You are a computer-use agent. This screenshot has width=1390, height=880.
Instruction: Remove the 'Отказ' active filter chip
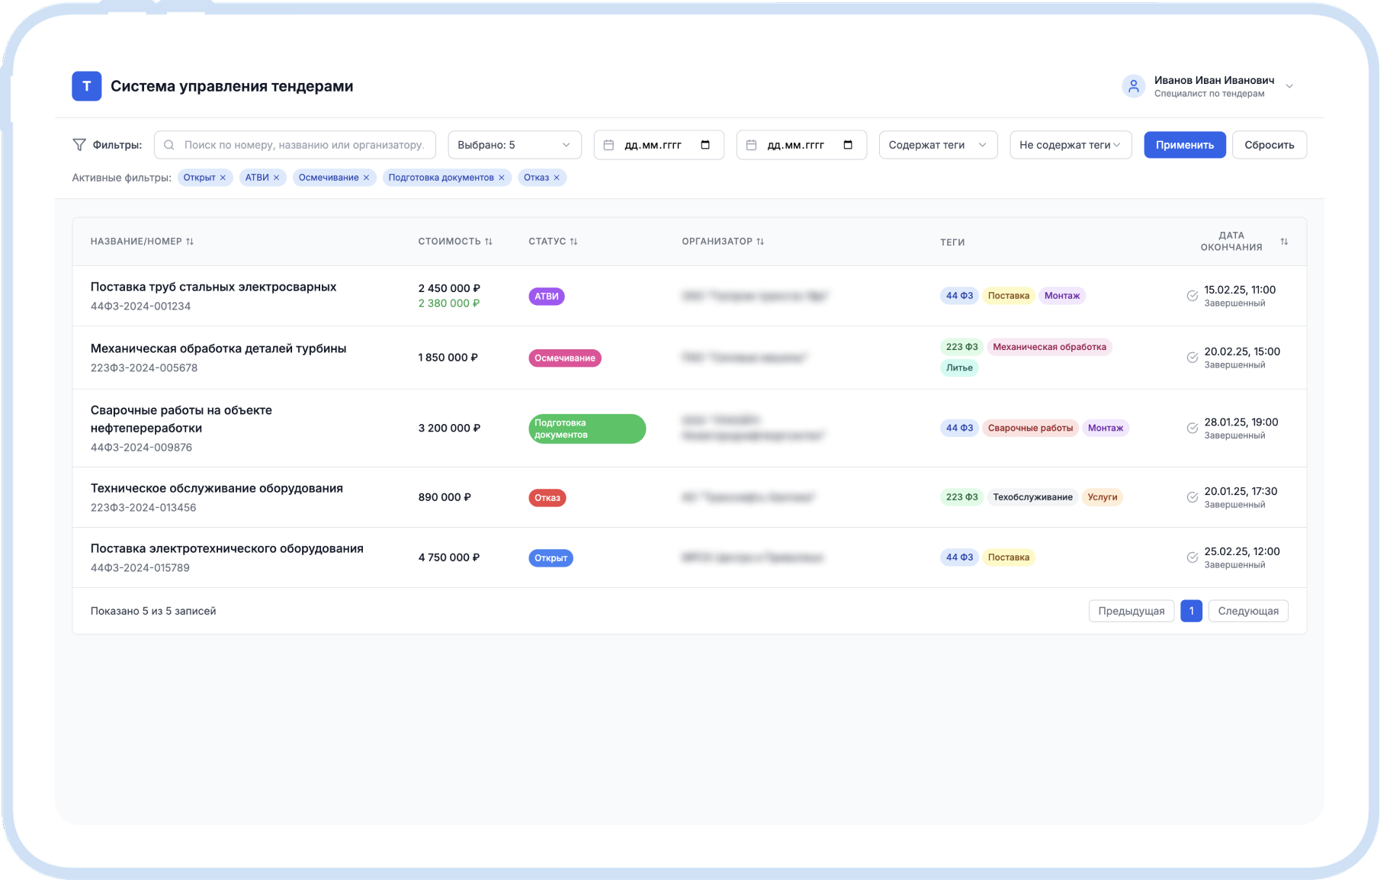click(557, 178)
